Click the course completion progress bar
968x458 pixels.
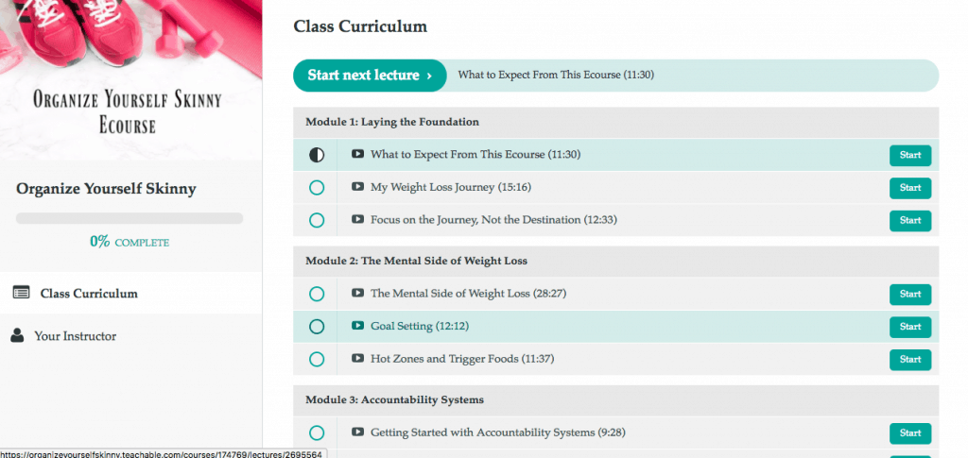pos(130,218)
